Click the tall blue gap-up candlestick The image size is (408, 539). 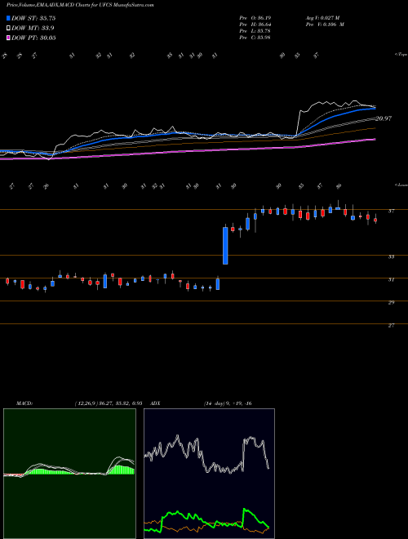click(x=225, y=246)
